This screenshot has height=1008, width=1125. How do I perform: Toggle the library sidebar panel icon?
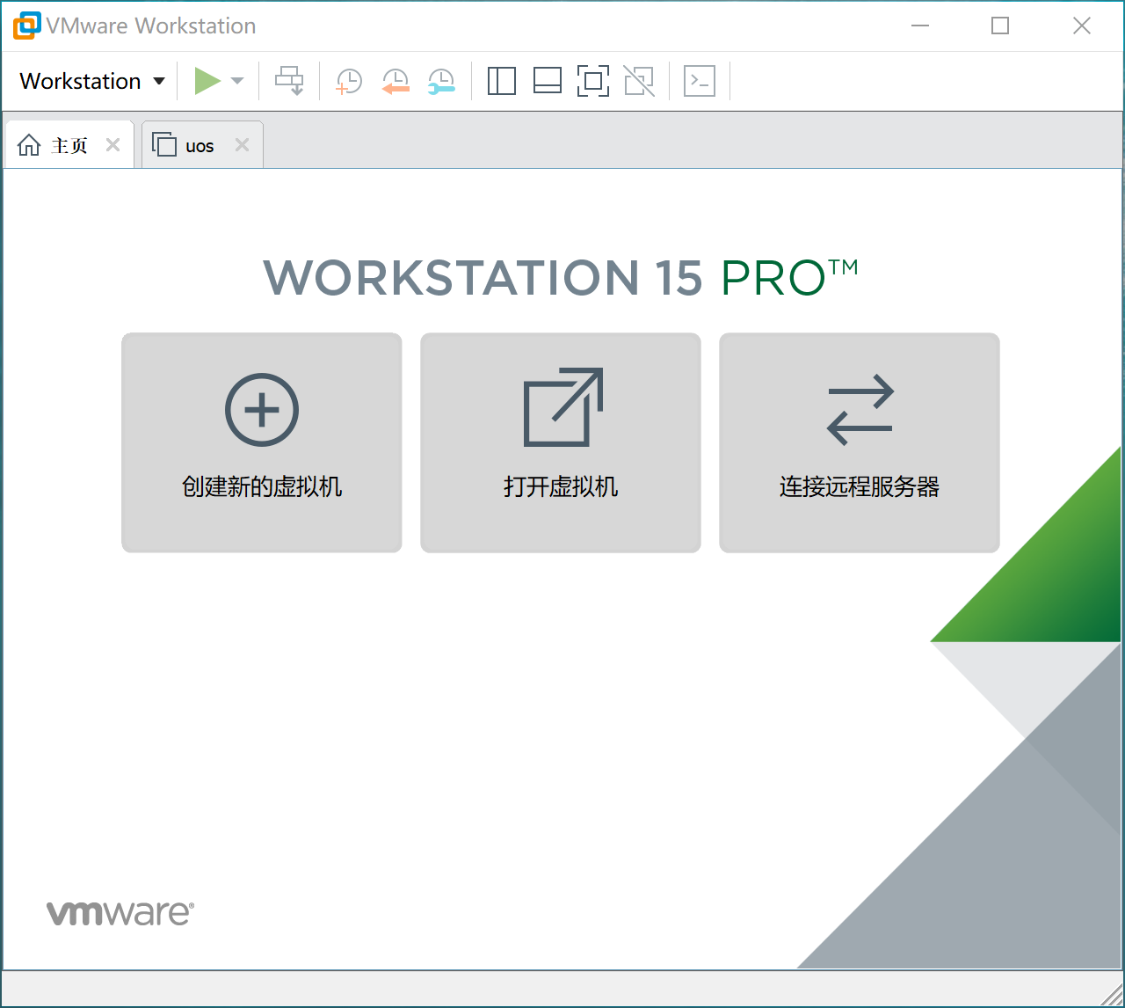[501, 81]
